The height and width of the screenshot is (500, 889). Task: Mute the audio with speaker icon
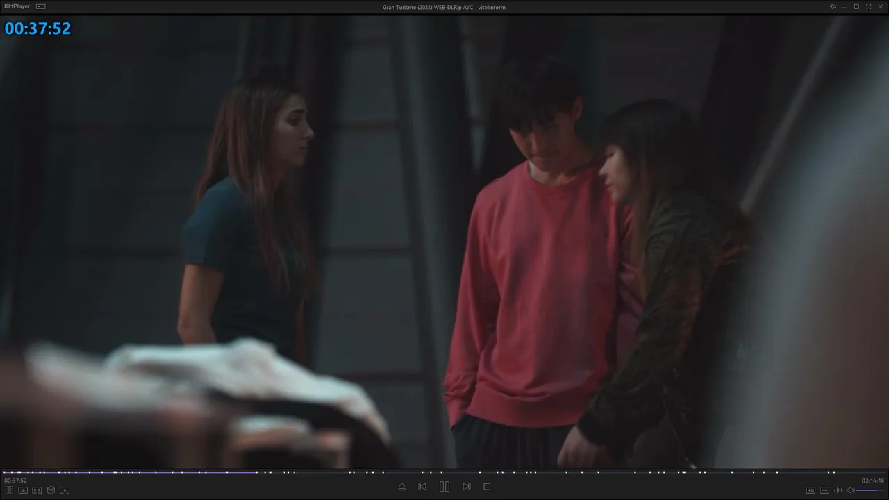[850, 490]
